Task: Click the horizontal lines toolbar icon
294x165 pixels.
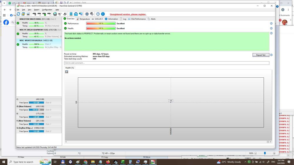Action: tap(28, 14)
